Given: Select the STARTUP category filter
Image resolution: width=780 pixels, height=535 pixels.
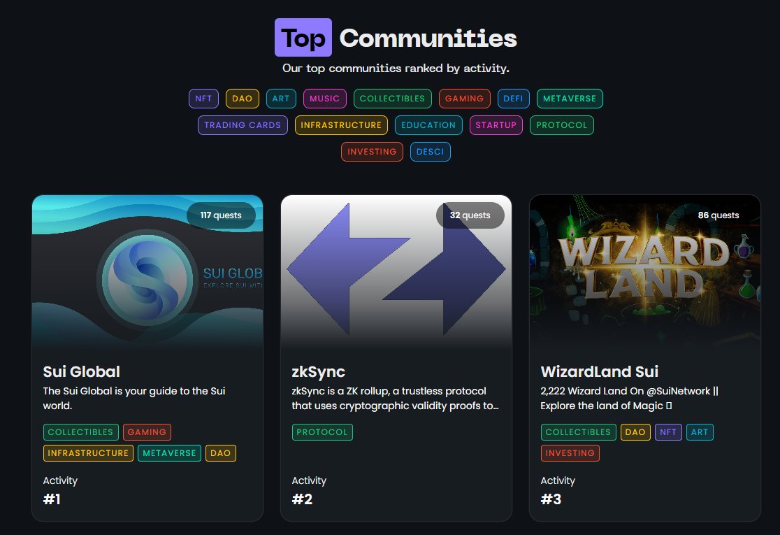Looking at the screenshot, I should [496, 125].
